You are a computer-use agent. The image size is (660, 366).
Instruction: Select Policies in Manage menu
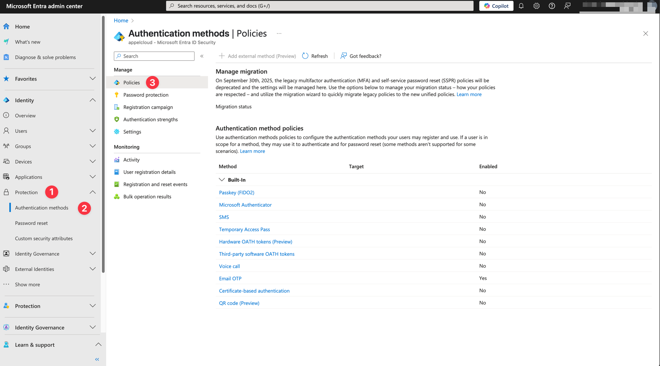coord(157,83)
